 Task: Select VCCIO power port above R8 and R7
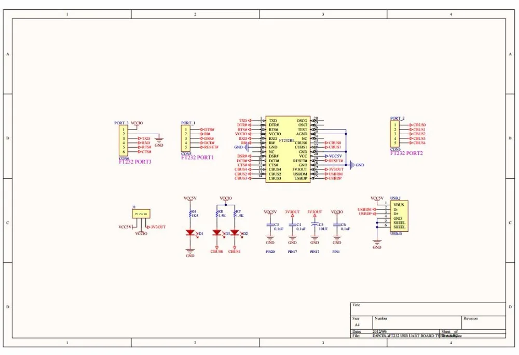pos(226,200)
